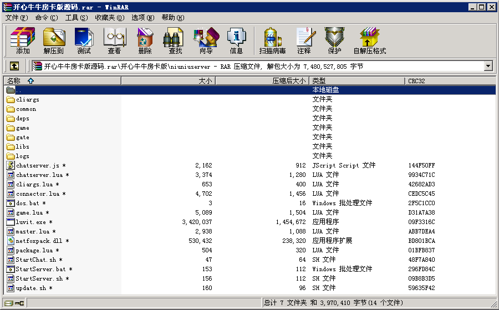Click the 自解压格式 (SFX) icon
499x310 pixels.
point(369,41)
